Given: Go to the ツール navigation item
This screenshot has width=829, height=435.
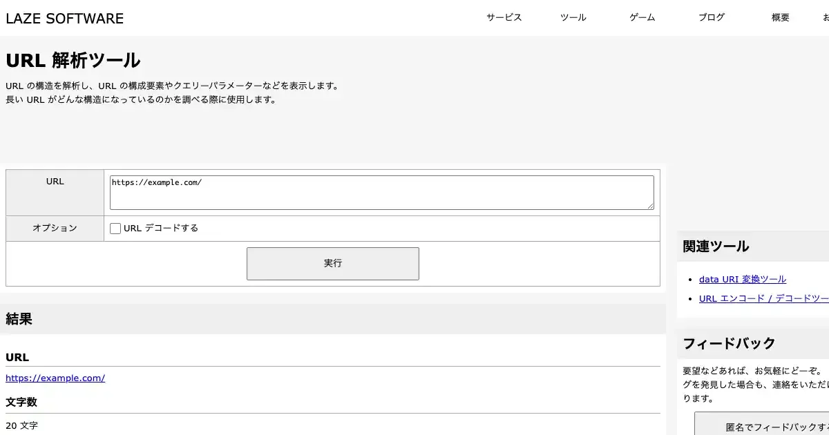Looking at the screenshot, I should 573,18.
